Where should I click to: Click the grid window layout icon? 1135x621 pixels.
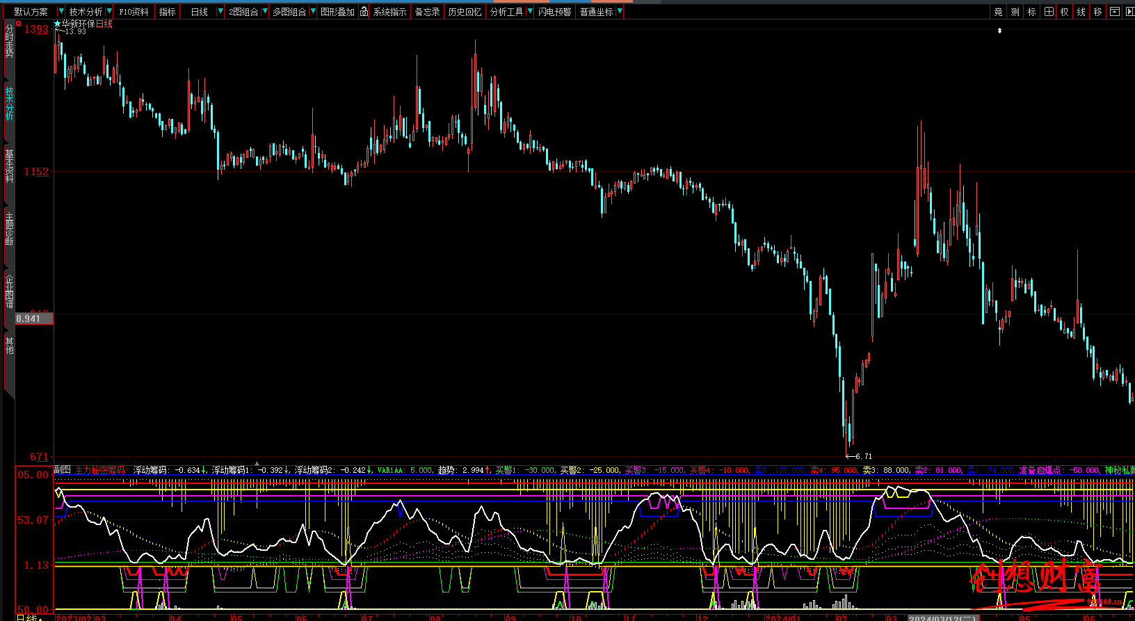coord(1049,12)
